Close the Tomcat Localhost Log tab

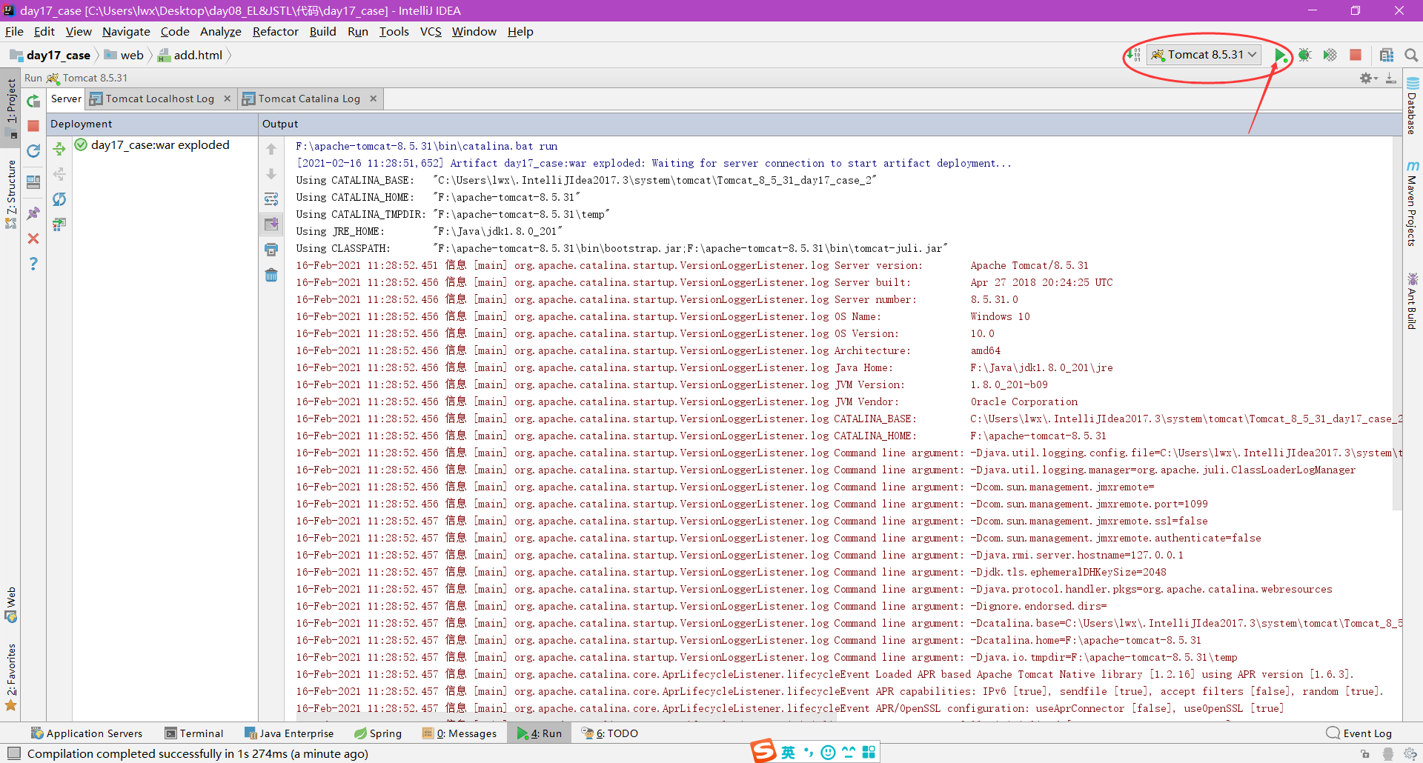227,99
